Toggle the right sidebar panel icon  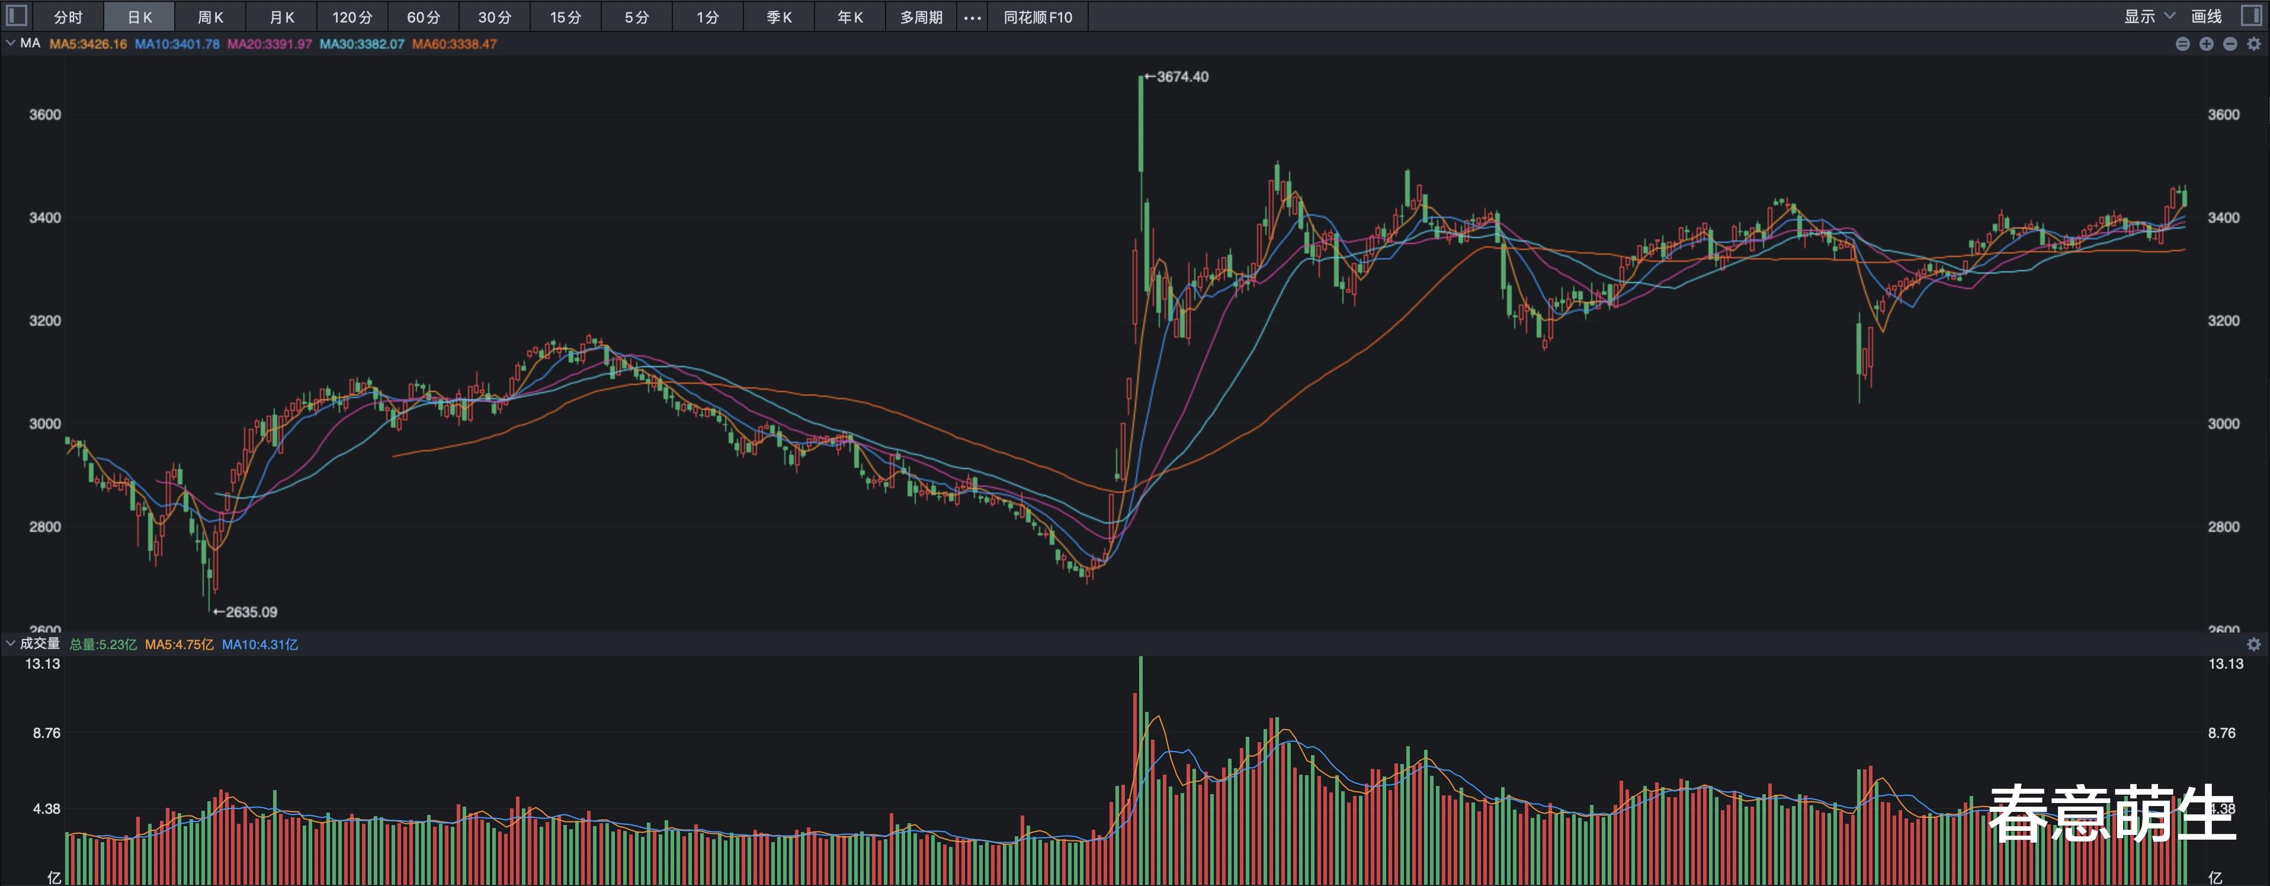pos(2252,16)
